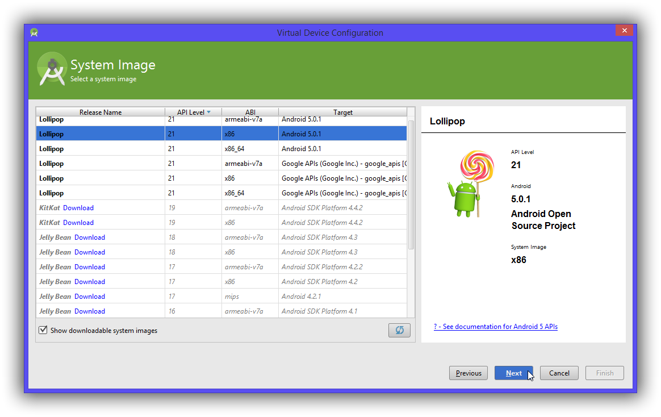This screenshot has width=661, height=417.
Task: Download KitKat x86 system image
Action: (x=78, y=223)
